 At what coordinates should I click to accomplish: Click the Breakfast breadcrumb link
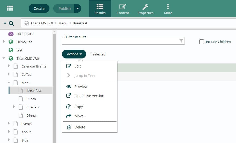80,23
